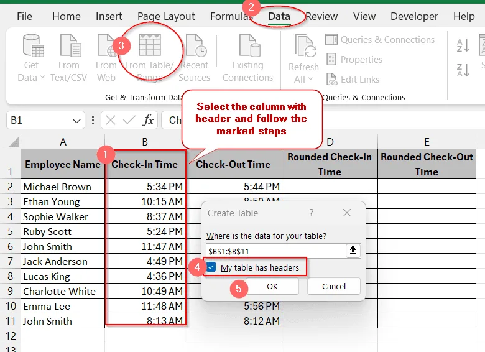This screenshot has width=485, height=352.
Task: Select column D header
Action: 330,142
